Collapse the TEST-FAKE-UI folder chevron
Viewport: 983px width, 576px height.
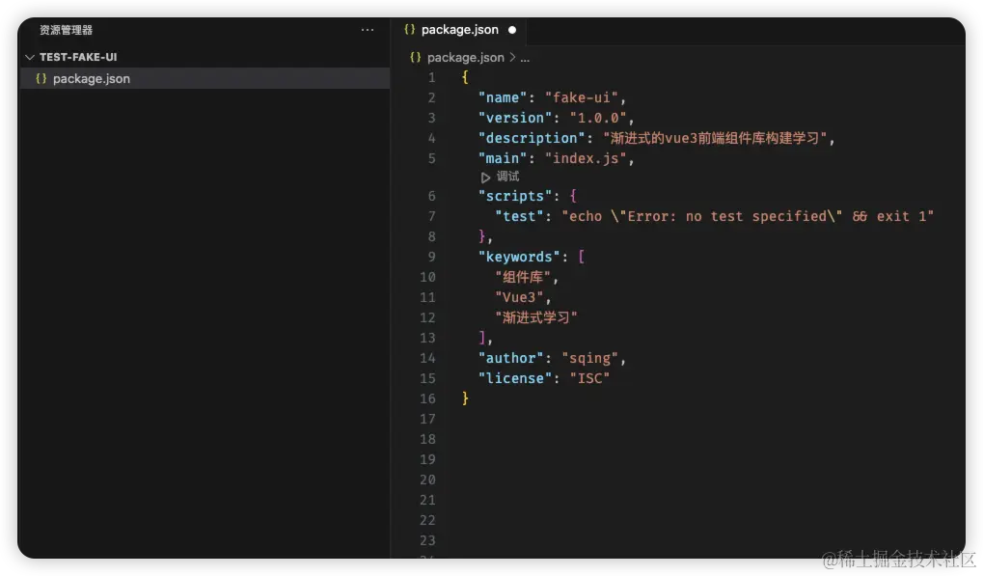30,57
